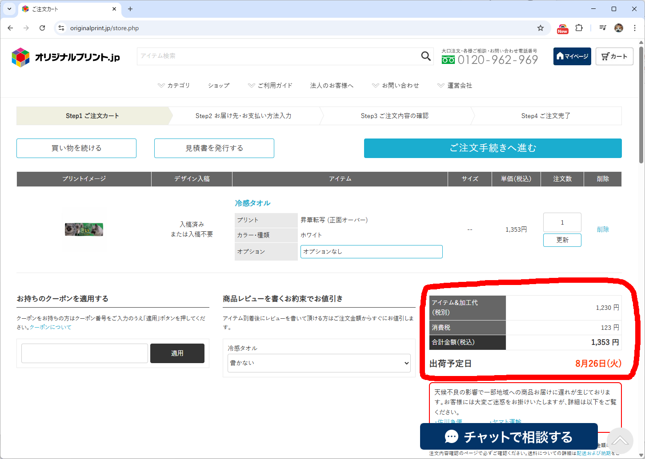Expand the ご利用ガイド menu

[x=270, y=85]
